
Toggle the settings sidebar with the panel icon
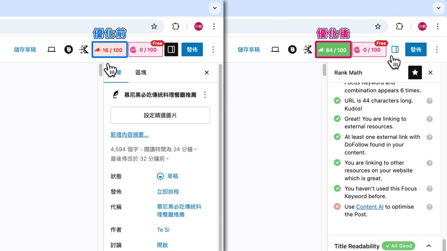click(x=171, y=49)
